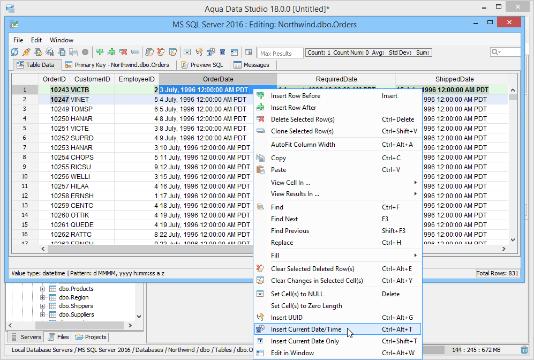Click in the Max Results input field
This screenshot has height=360, width=534.
tap(280, 53)
